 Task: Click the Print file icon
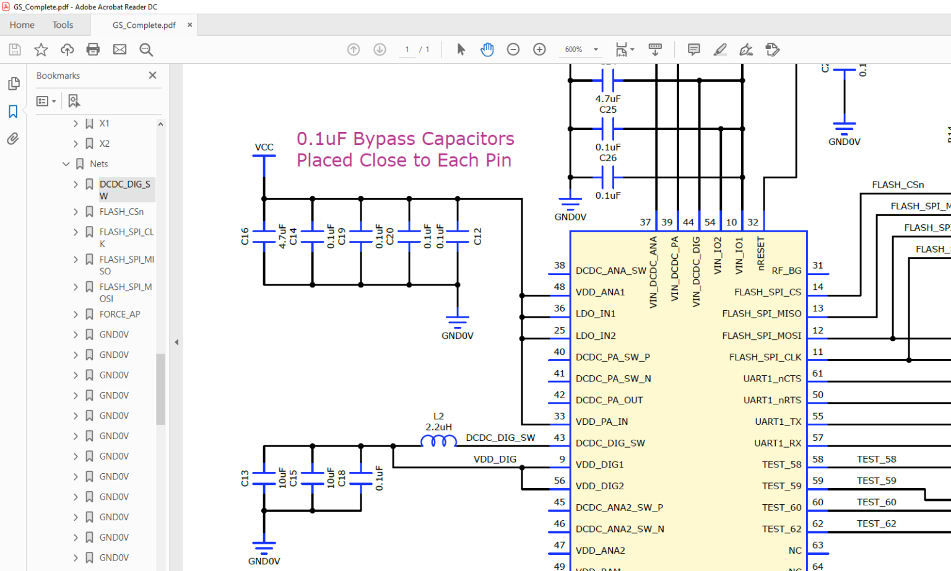coord(93,50)
